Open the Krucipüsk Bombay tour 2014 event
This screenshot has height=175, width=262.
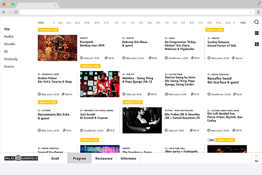(92, 44)
